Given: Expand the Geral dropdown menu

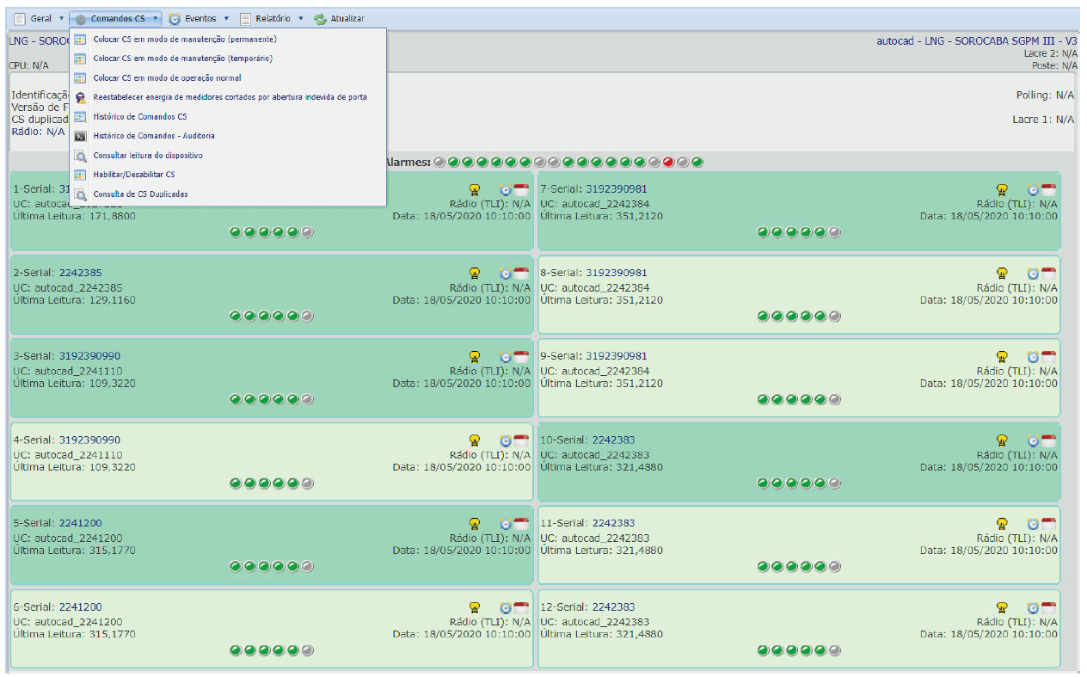Looking at the screenshot, I should pos(40,18).
